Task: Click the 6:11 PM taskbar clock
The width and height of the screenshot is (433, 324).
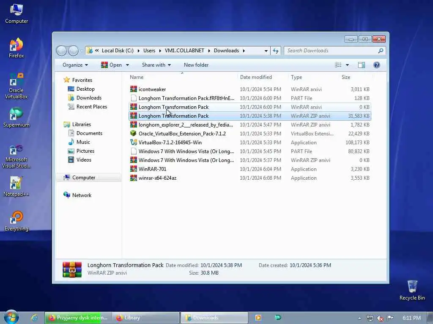Action: tap(411, 318)
